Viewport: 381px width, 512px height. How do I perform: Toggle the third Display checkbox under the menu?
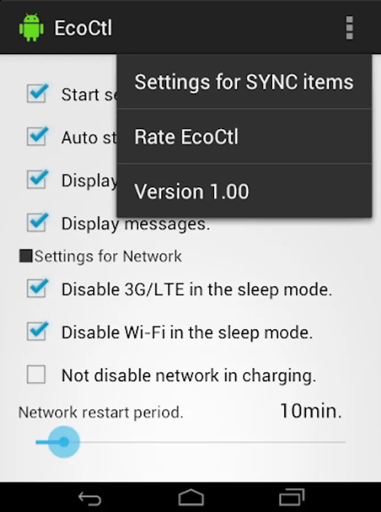click(x=37, y=180)
